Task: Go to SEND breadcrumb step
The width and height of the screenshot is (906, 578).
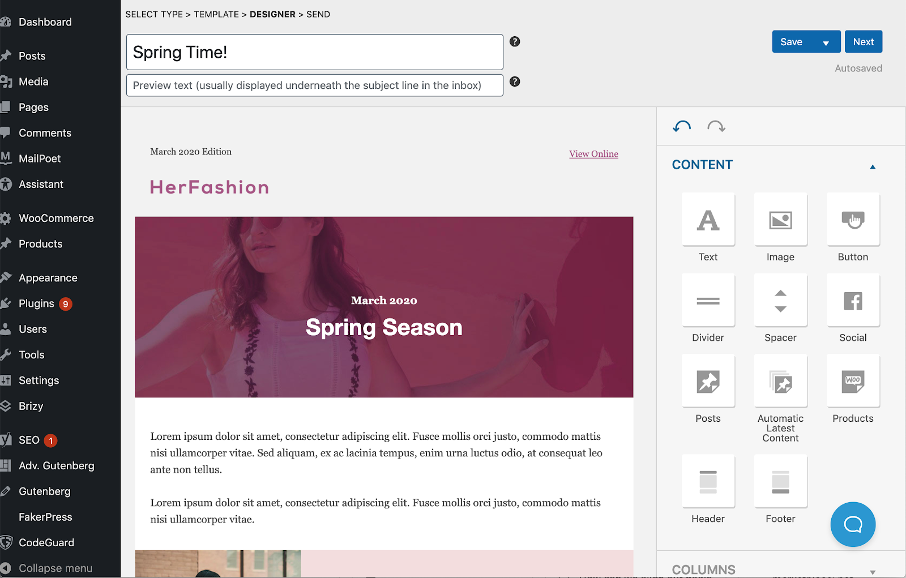Action: tap(318, 14)
